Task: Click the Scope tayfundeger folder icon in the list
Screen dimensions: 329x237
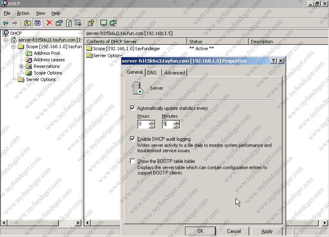Action: [89, 49]
